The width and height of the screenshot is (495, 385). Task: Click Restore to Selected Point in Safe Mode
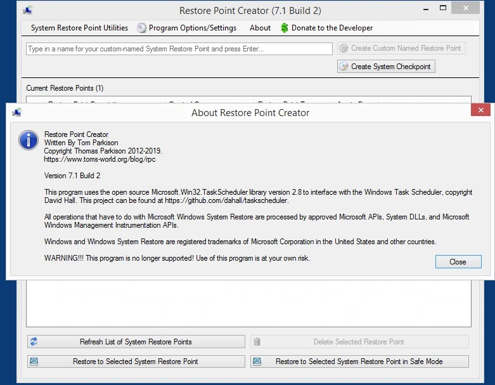[x=359, y=362]
